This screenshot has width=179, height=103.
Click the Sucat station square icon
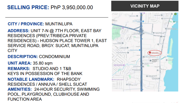tap(161, 37)
